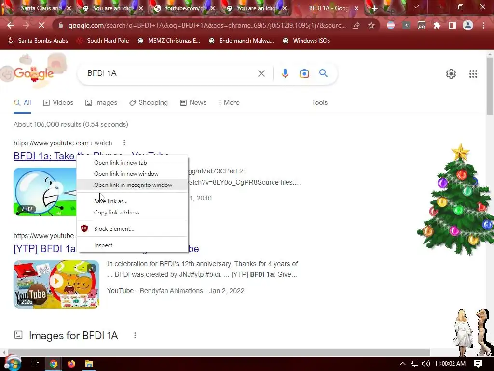Open MEMZ Christmas bookmark
Image resolution: width=494 pixels, height=371 pixels.
[169, 41]
